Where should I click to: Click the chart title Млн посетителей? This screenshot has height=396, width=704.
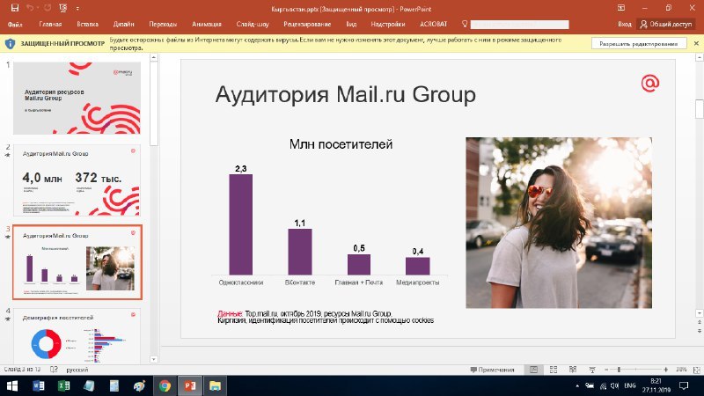(341, 144)
